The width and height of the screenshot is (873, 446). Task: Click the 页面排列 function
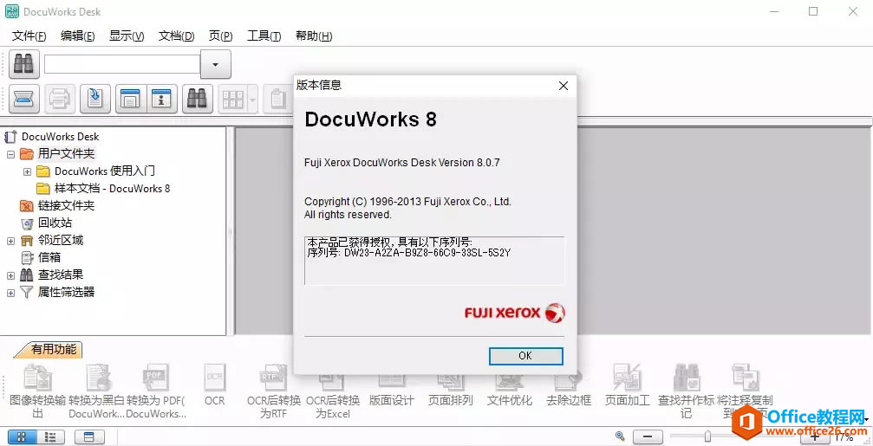coord(451,400)
